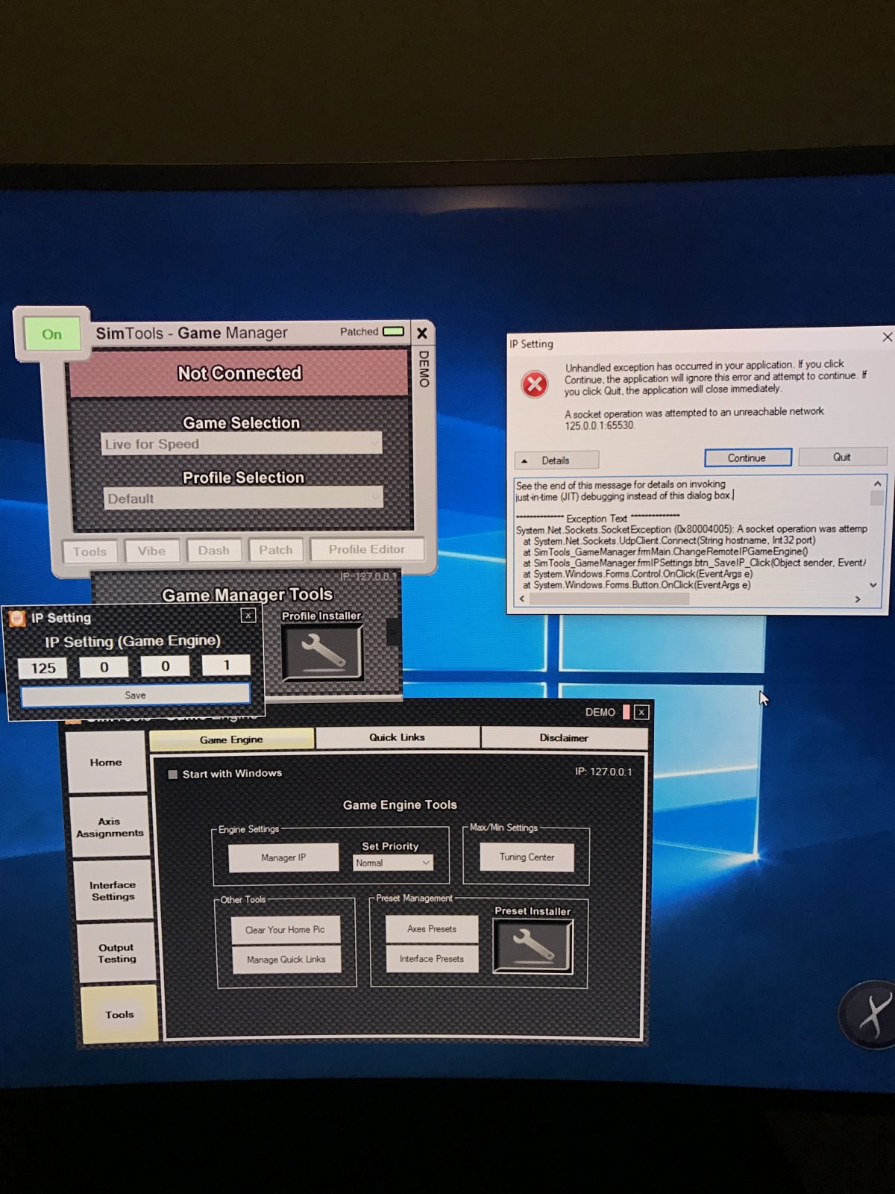Close the SimTools Game Manager with X
895x1194 pixels.
421,333
